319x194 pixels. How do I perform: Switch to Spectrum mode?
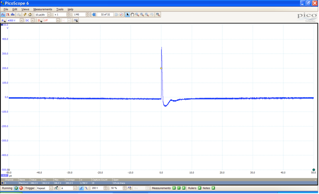click(13, 15)
